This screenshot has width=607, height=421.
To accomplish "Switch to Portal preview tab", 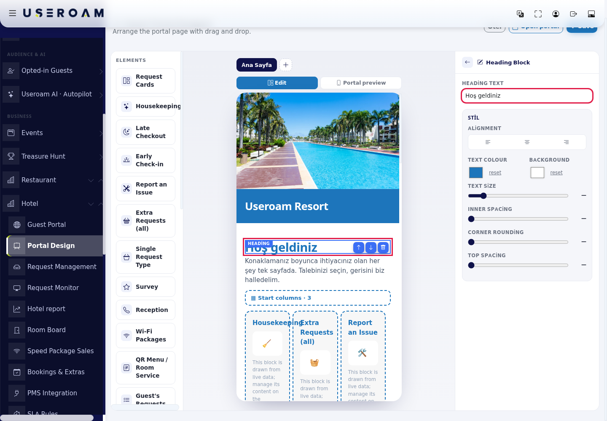I will tap(361, 83).
